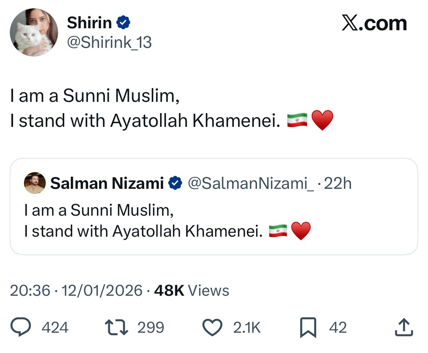This screenshot has width=428, height=353.
Task: Click the quoted post's 22h timestamp
Action: coord(338,183)
